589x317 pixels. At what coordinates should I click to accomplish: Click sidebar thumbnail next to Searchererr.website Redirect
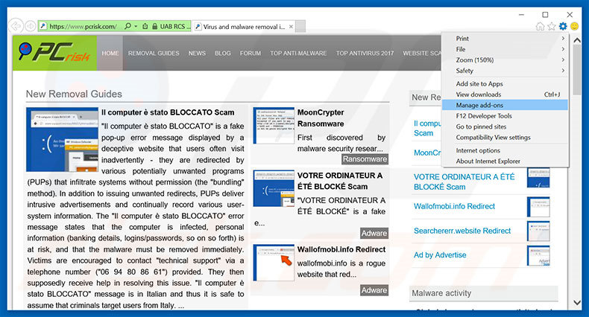(538, 231)
